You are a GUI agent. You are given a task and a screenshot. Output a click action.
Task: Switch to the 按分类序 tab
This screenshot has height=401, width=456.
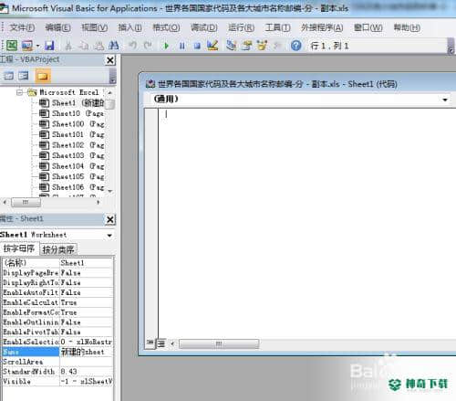tap(58, 249)
